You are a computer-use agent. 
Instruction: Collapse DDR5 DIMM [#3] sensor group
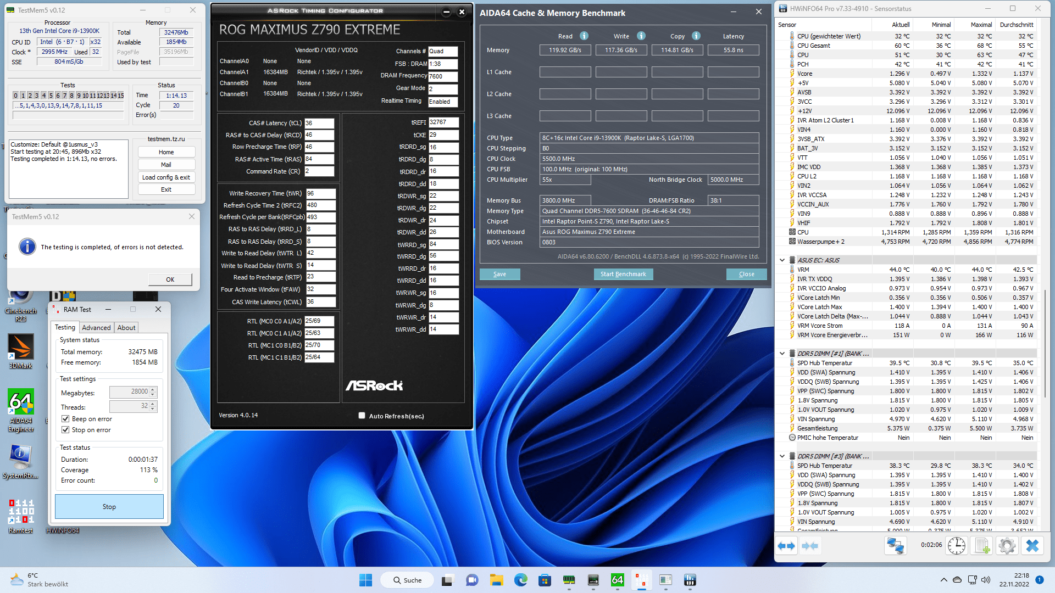pyautogui.click(x=782, y=456)
